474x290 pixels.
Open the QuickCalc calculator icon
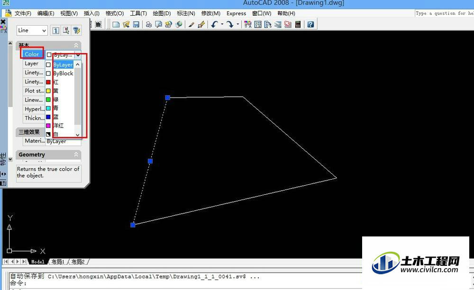coord(298,25)
